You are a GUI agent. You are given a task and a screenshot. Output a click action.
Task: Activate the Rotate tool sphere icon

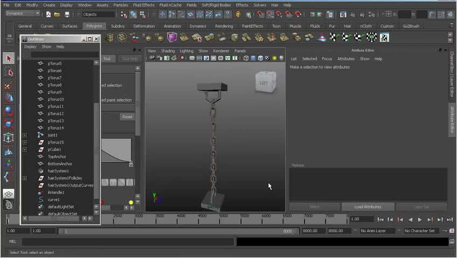pyautogui.click(x=9, y=112)
